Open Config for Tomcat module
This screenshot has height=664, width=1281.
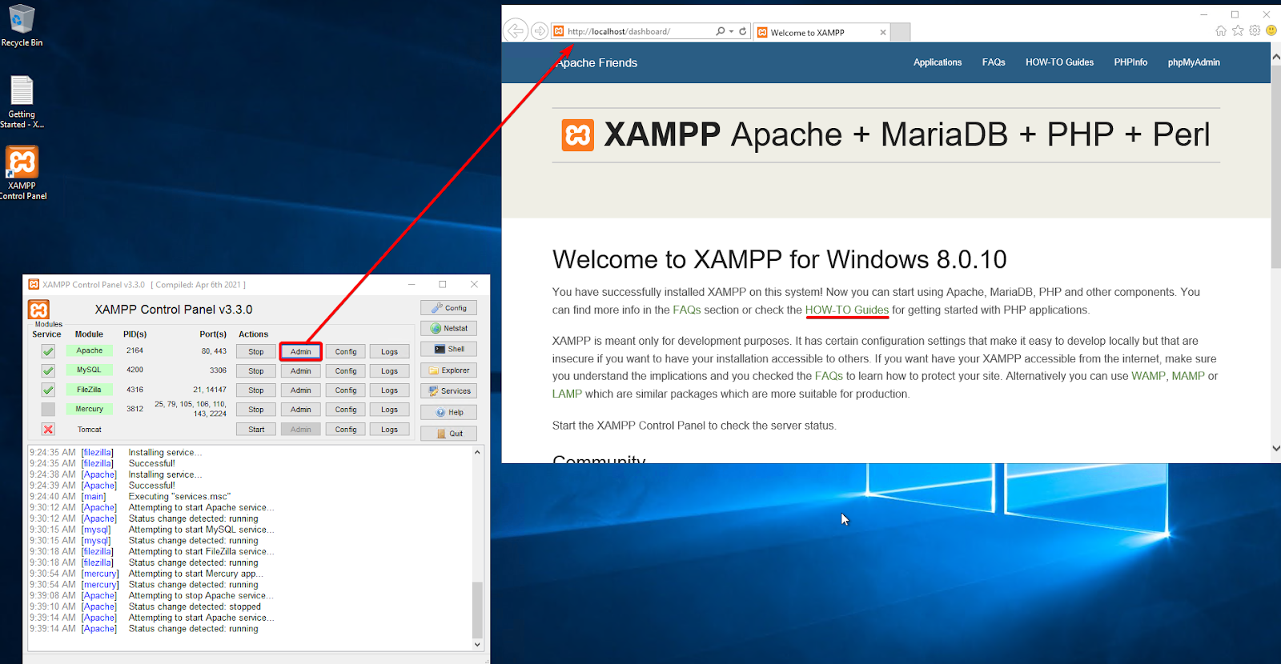tap(346, 430)
